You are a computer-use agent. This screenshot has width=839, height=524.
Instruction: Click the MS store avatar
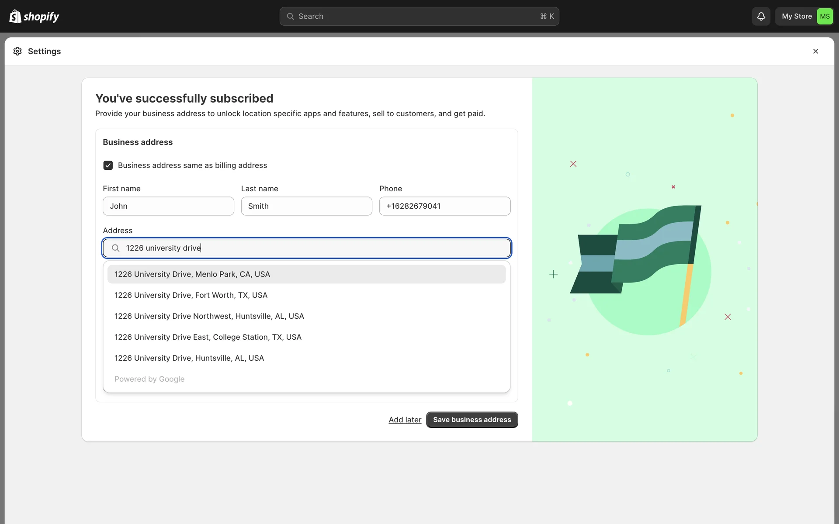(825, 16)
